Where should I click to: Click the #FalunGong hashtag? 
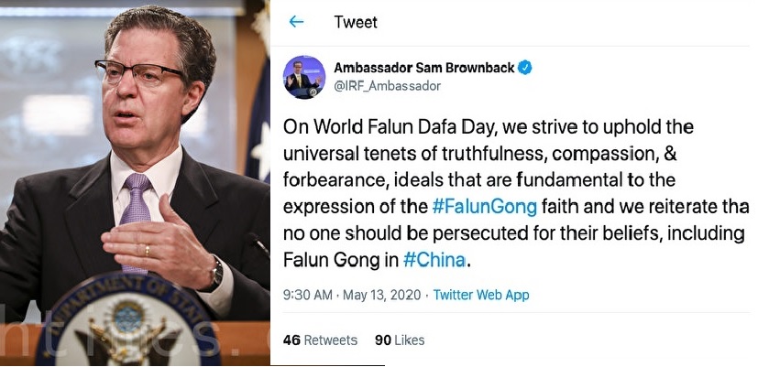point(481,204)
